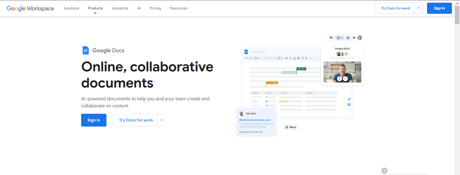Click the magic pen icon beside the document

[x=349, y=99]
